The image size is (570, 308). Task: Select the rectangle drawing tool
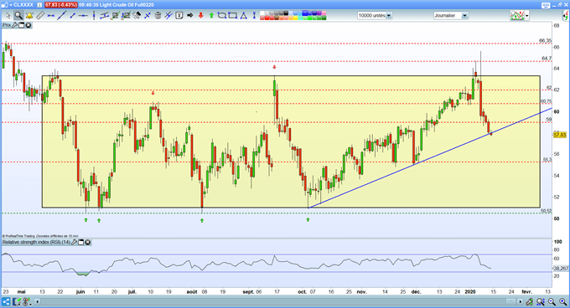pos(232,16)
